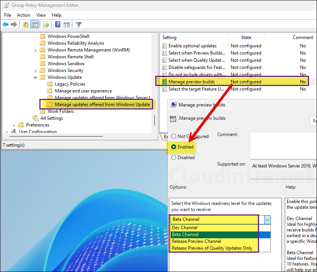Expand the Windows Security tree node
The image size is (317, 272).
(35, 71)
